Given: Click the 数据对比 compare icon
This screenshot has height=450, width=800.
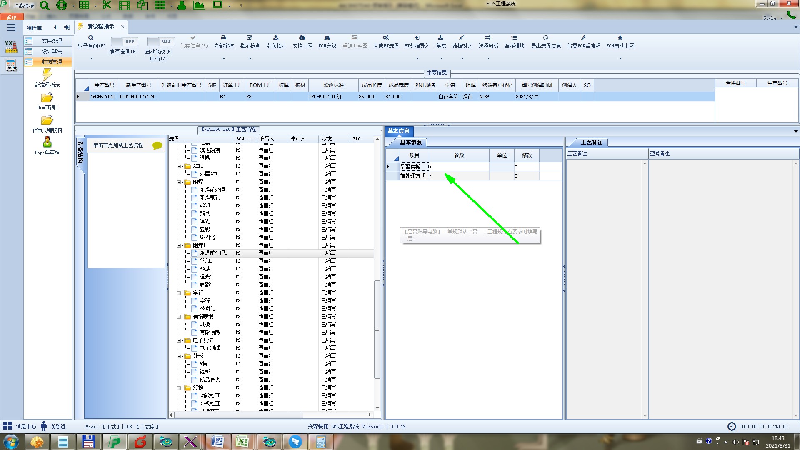Looking at the screenshot, I should [x=462, y=38].
